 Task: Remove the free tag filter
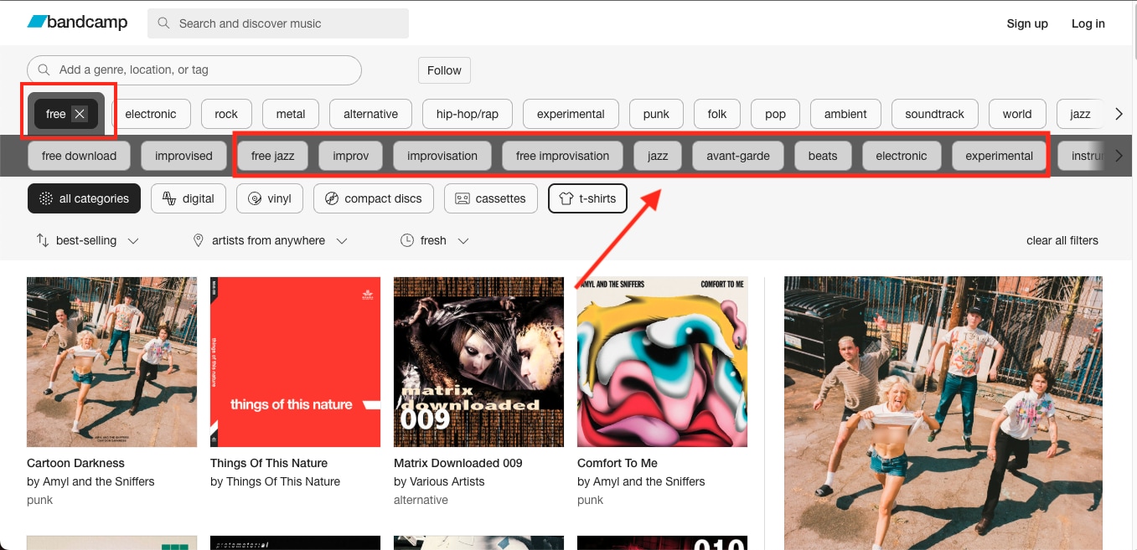click(x=79, y=114)
